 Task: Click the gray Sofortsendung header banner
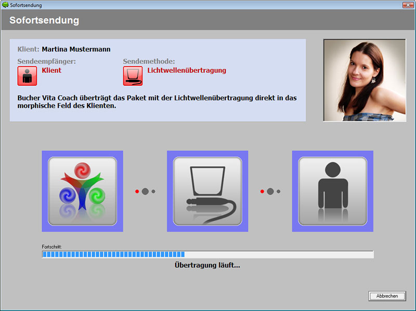208,21
